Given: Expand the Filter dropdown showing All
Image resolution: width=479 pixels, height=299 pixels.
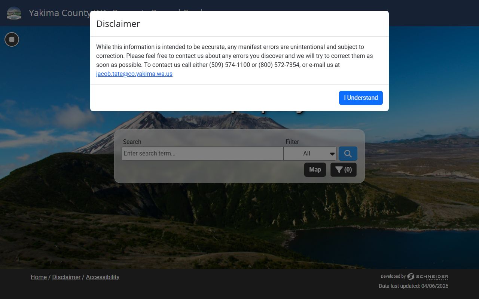Looking at the screenshot, I should pos(310,154).
